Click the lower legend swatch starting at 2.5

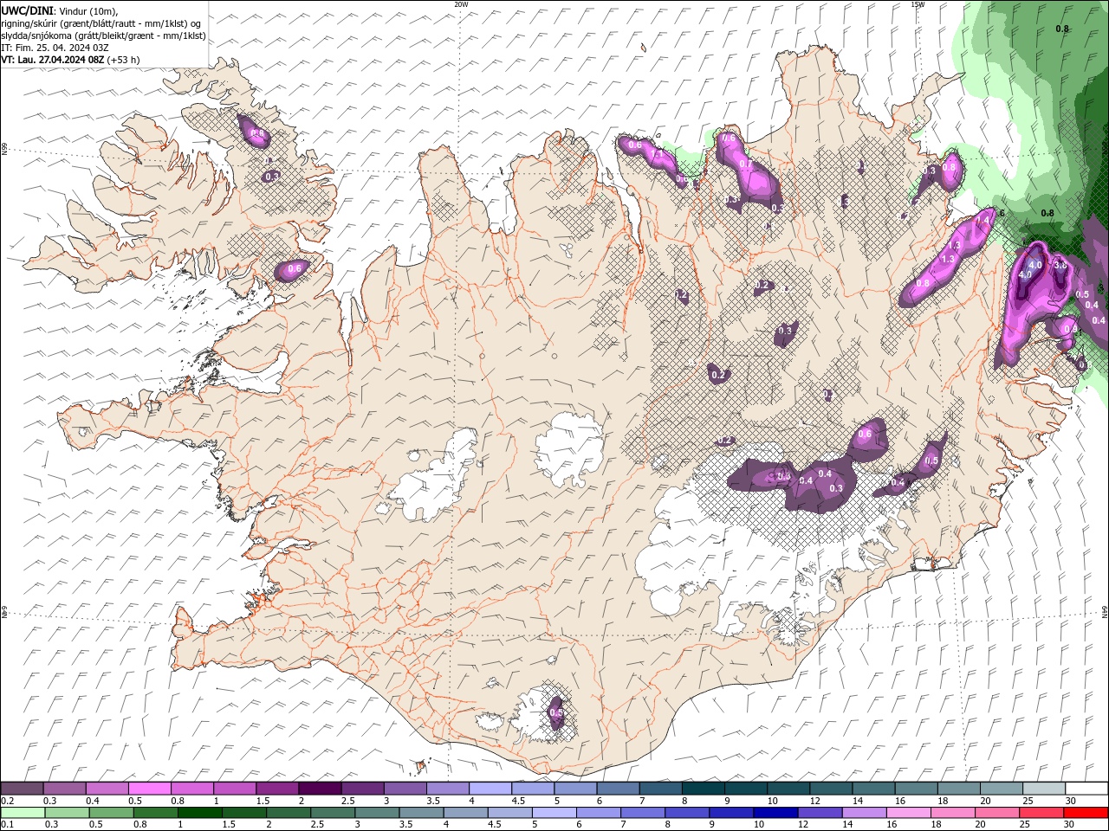(x=333, y=813)
